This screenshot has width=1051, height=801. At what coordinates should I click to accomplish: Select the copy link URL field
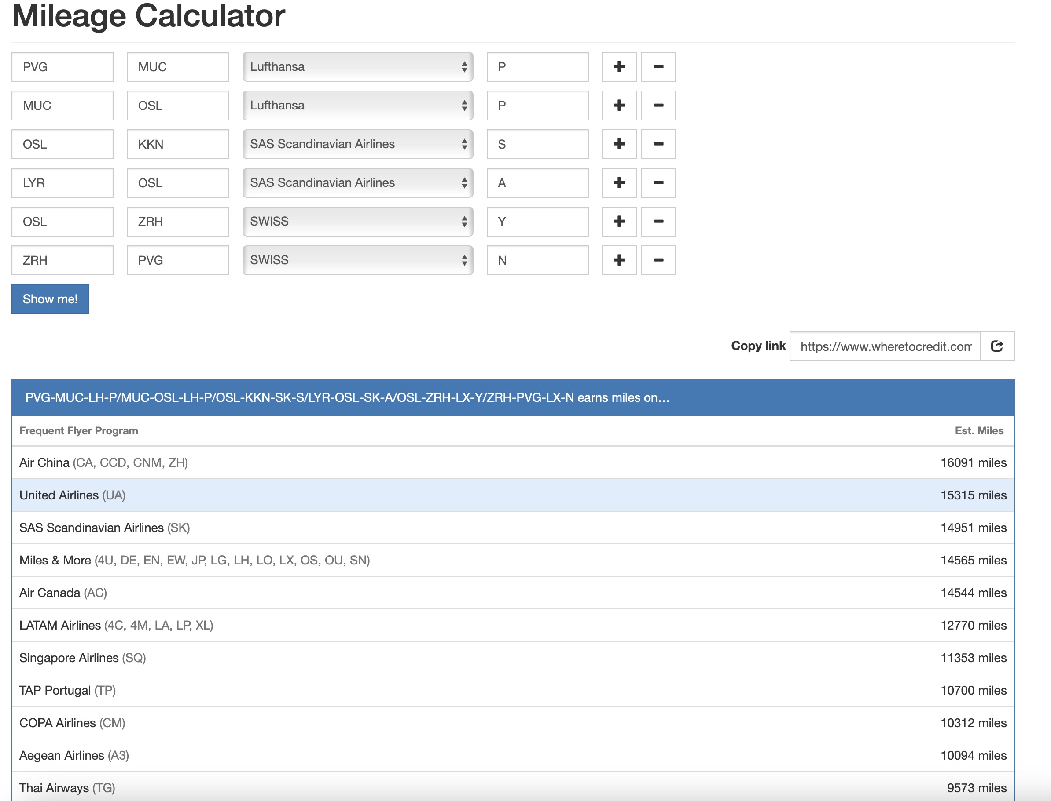885,346
